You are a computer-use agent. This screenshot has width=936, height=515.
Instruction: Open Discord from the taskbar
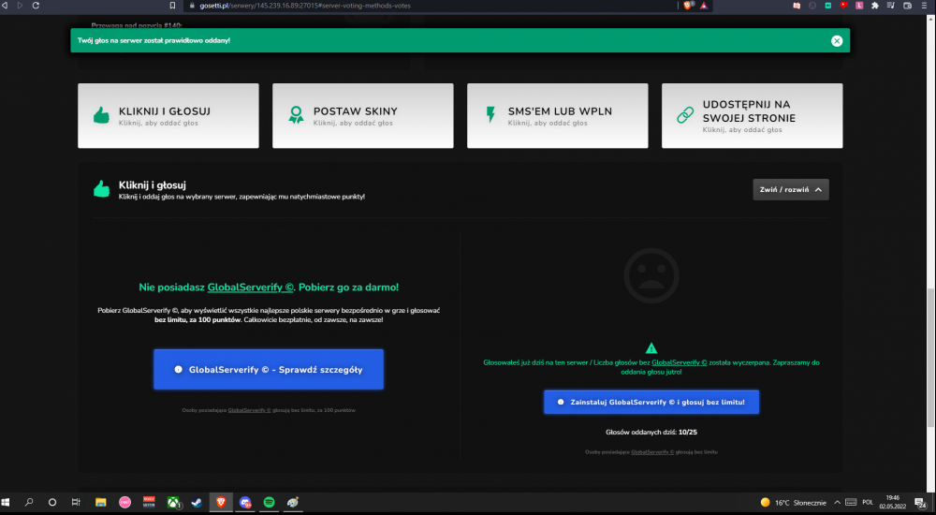pos(245,503)
